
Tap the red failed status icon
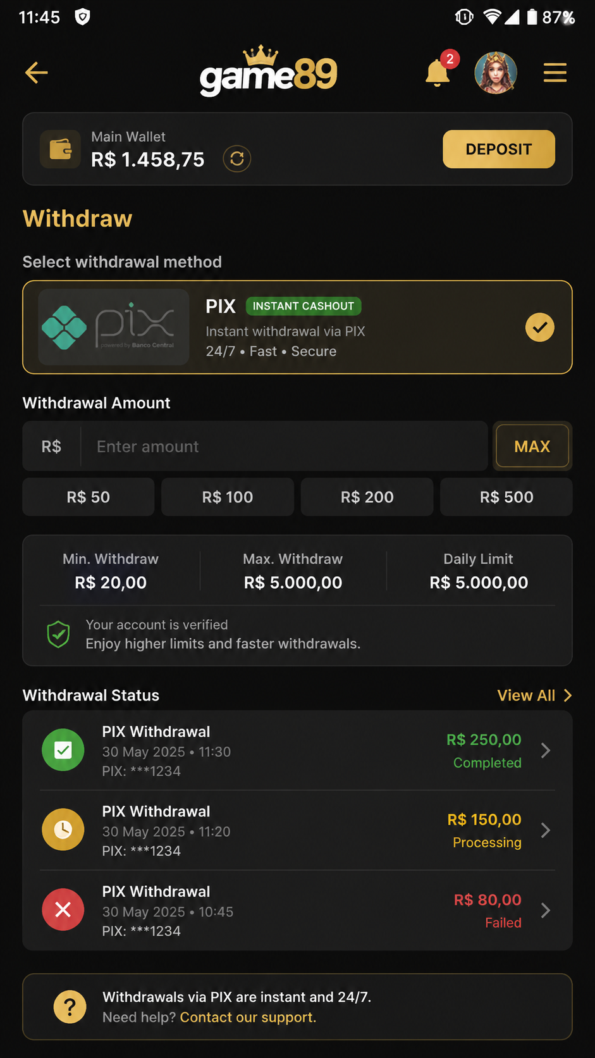coord(63,910)
